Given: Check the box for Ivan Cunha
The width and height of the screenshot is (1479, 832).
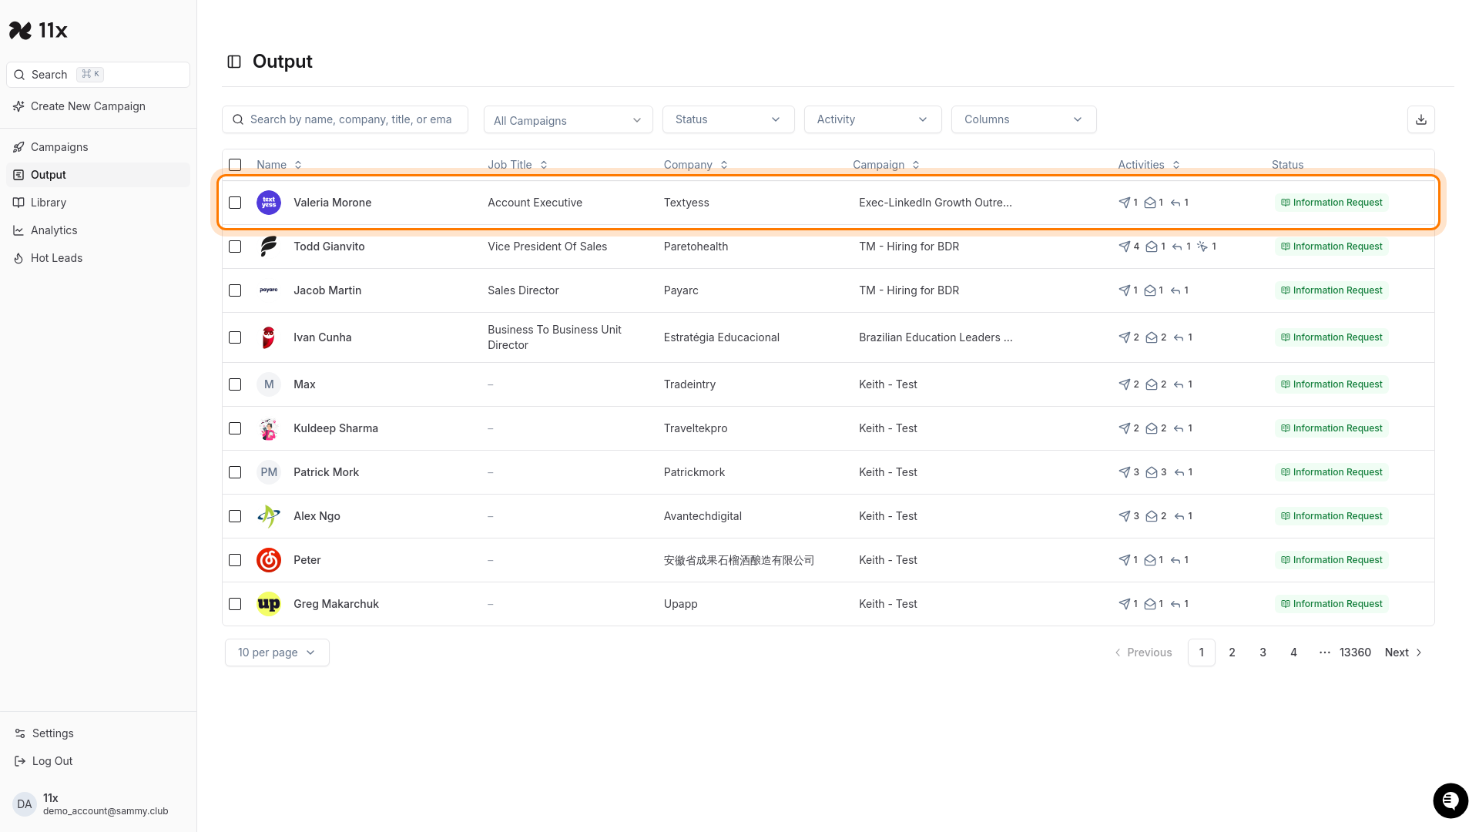Looking at the screenshot, I should click(x=235, y=337).
